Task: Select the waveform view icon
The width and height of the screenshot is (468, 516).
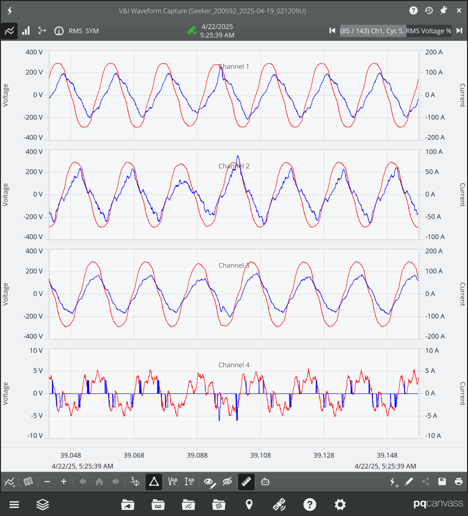Action: click(9, 31)
